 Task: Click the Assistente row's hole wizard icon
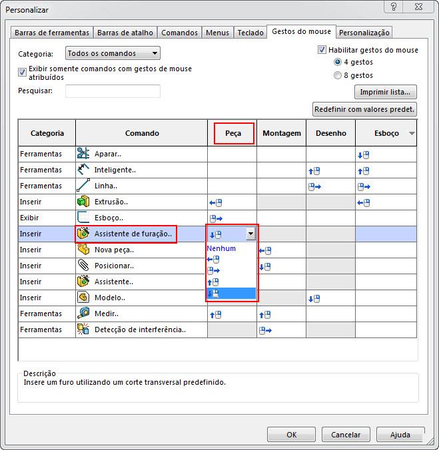tap(83, 281)
